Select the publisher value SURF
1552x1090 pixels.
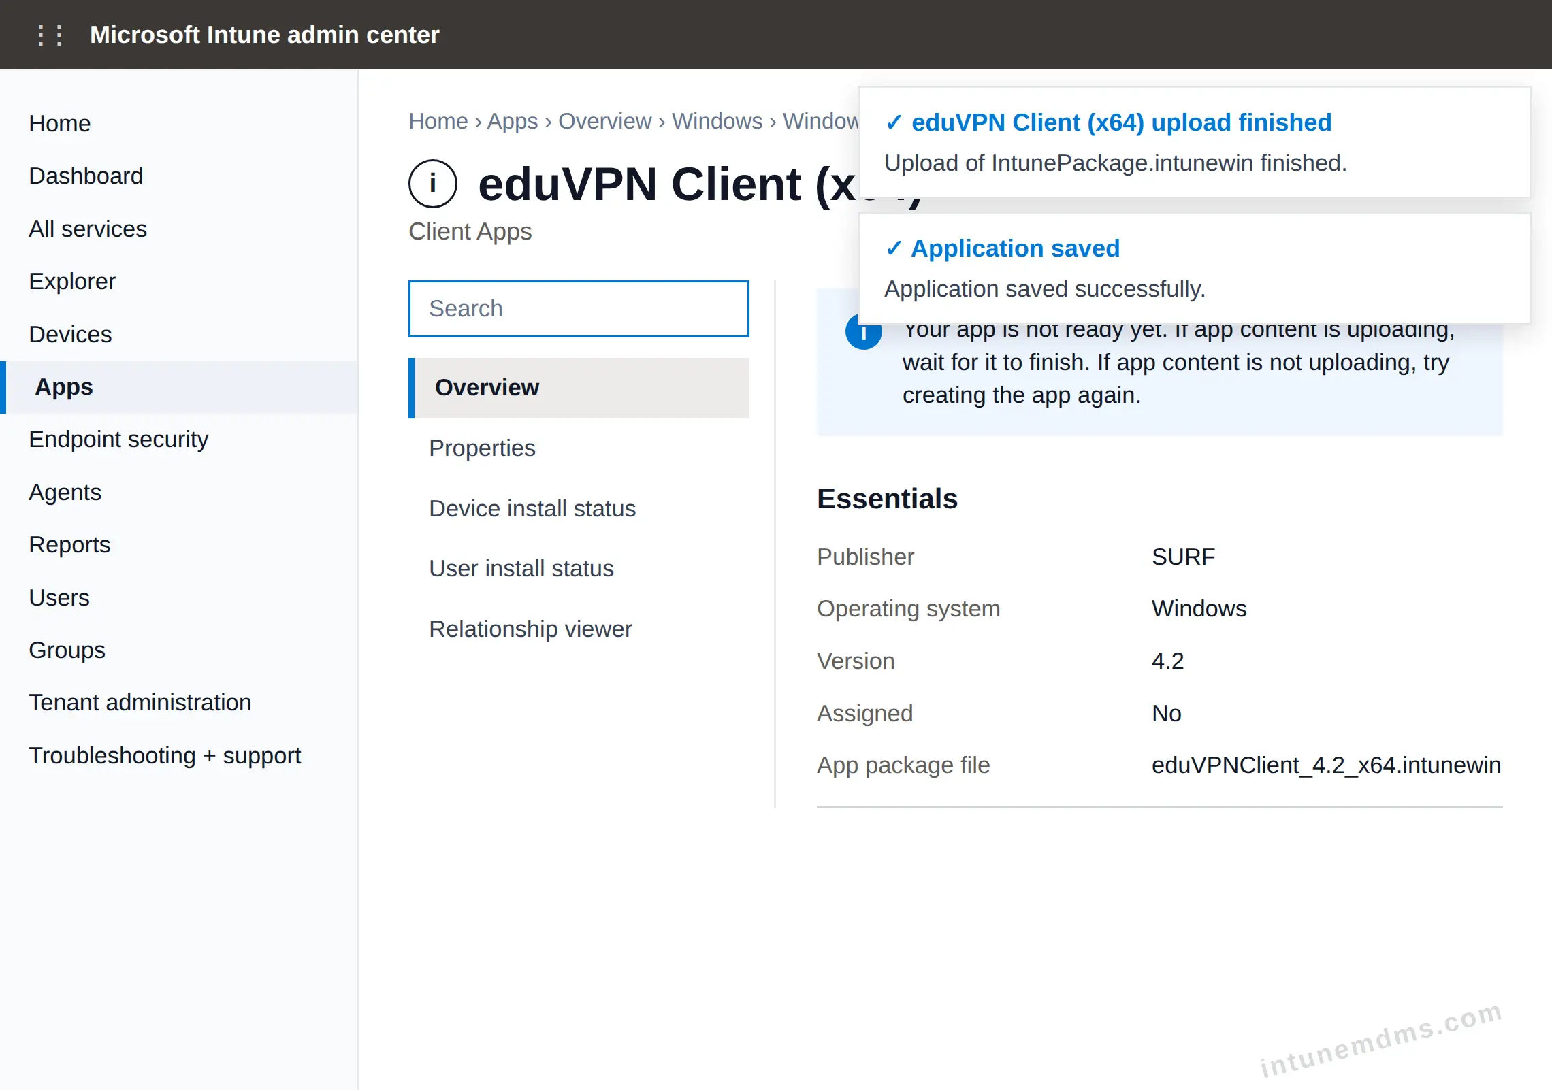pos(1183,557)
